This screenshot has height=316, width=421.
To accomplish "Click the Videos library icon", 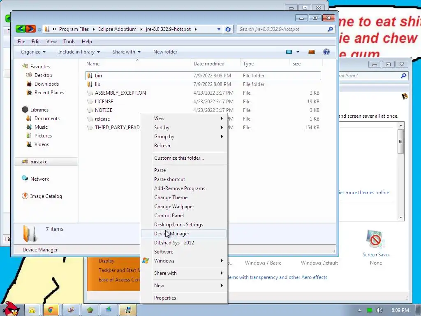I will pyautogui.click(x=29, y=144).
